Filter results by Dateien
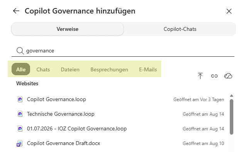The image size is (246, 152). click(70, 69)
